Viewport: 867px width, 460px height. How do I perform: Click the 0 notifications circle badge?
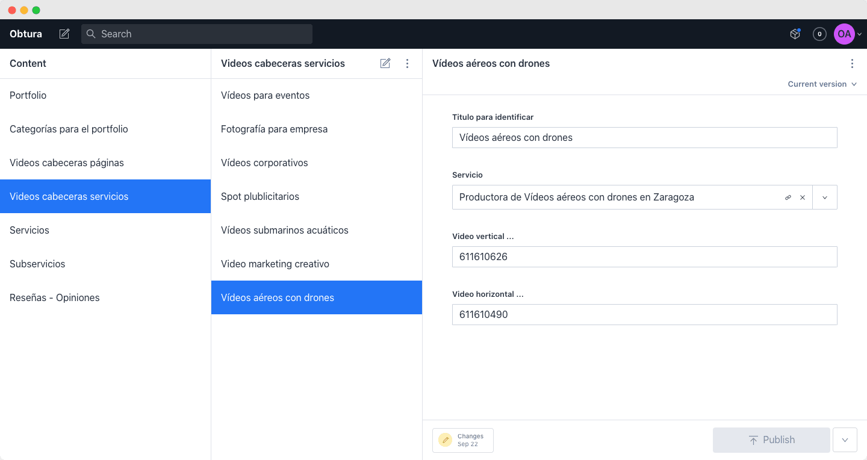[819, 34]
